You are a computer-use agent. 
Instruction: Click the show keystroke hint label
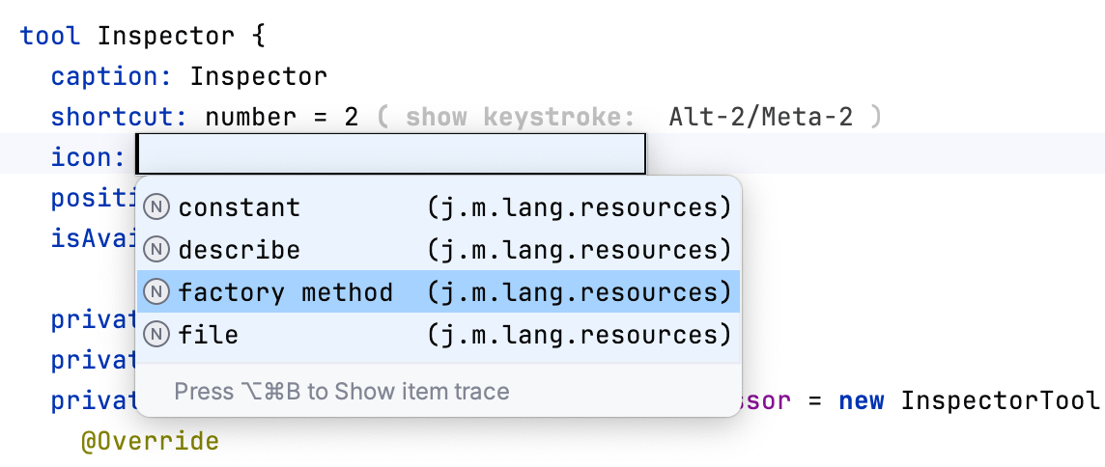click(x=521, y=117)
